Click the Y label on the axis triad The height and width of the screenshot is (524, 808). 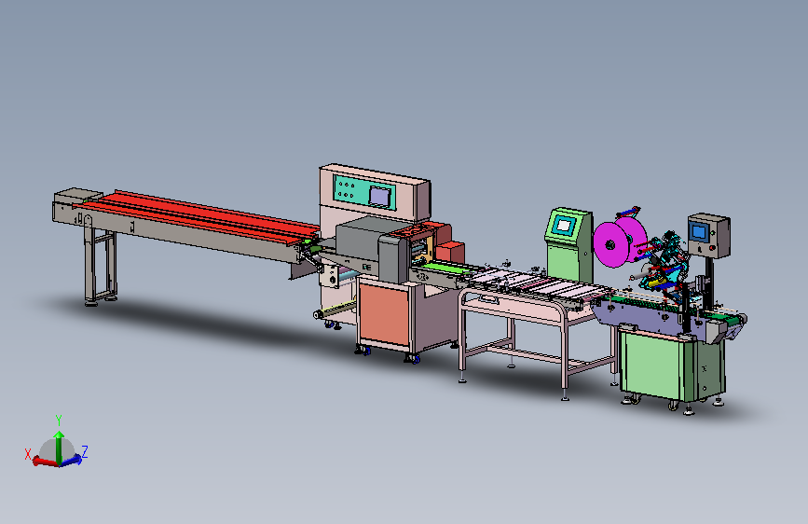[59, 421]
